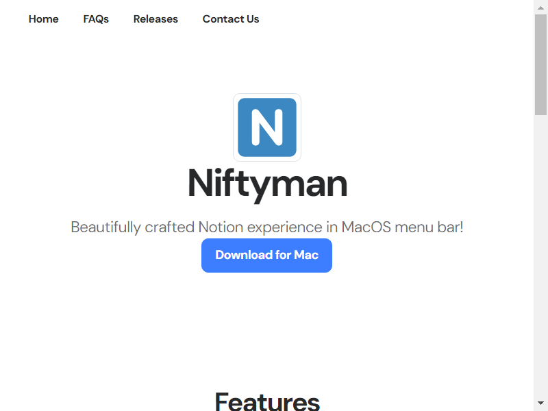This screenshot has height=411, width=548.
Task: Click the Download for Mac button
Action: (x=266, y=255)
